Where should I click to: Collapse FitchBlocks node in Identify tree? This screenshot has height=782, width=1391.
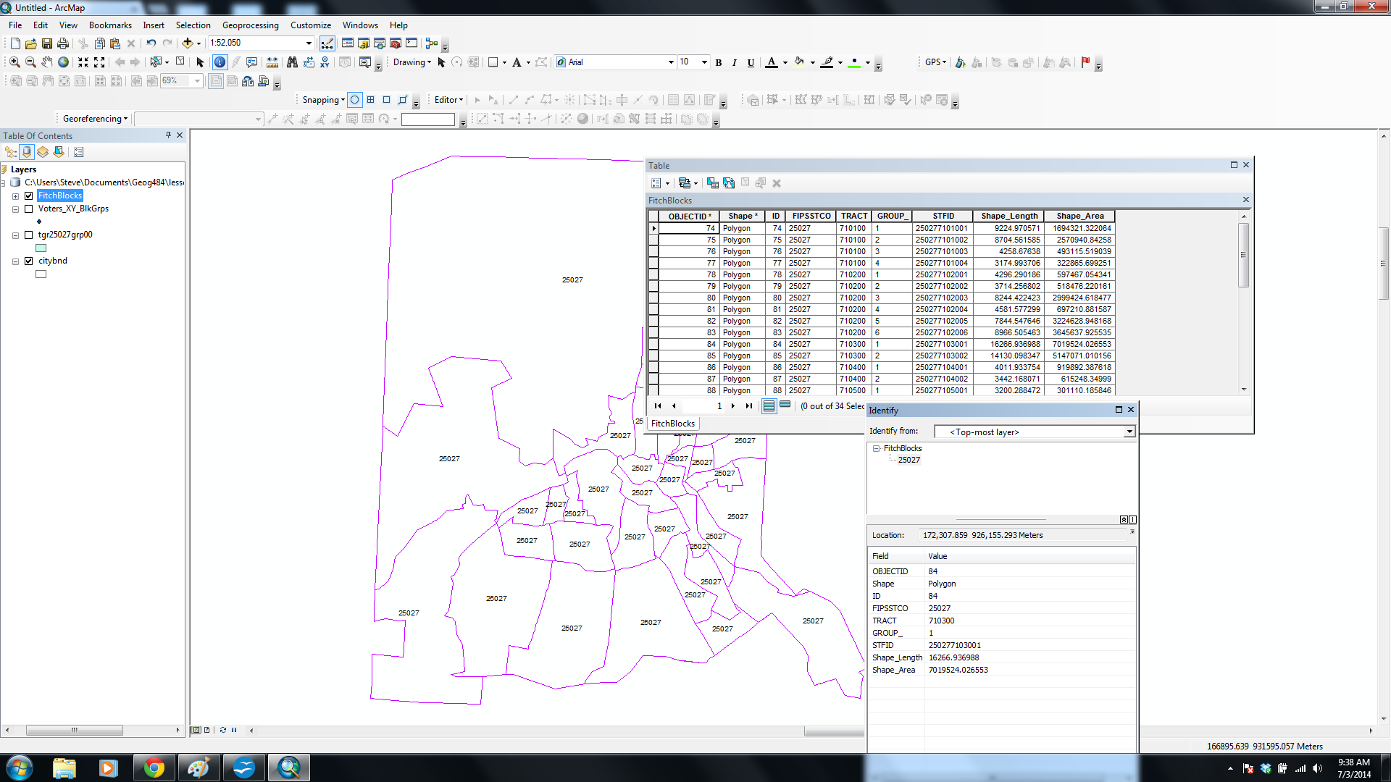click(x=876, y=449)
